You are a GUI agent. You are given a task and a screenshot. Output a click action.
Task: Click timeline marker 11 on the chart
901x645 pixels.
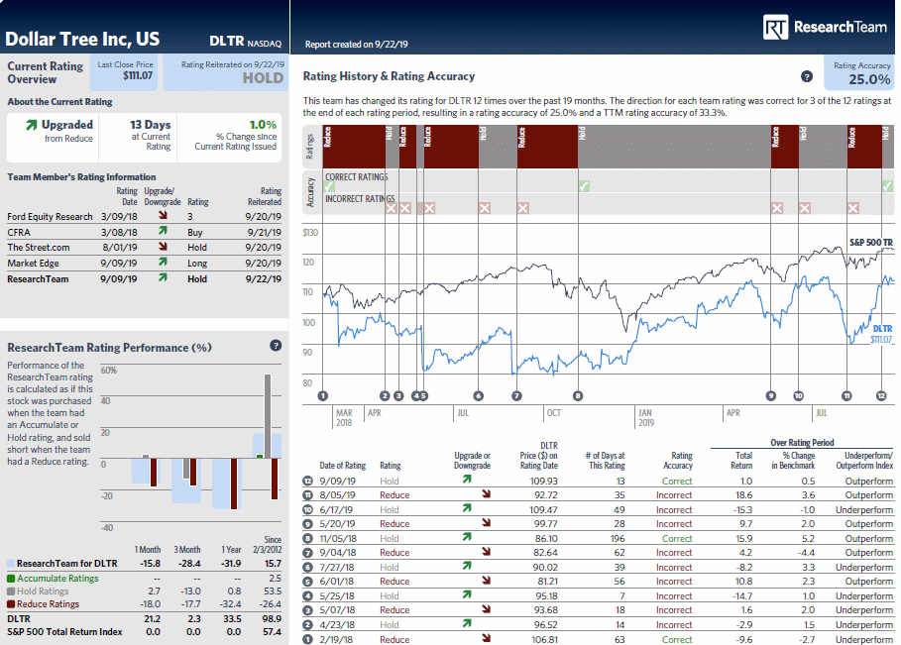point(846,395)
